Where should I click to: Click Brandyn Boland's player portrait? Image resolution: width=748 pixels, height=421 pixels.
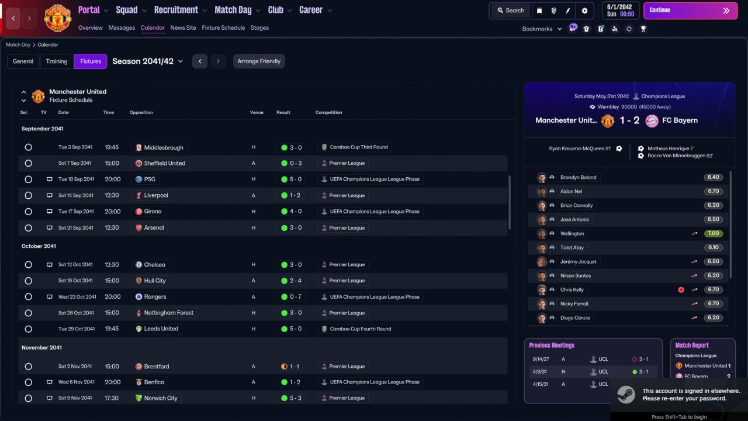[542, 178]
